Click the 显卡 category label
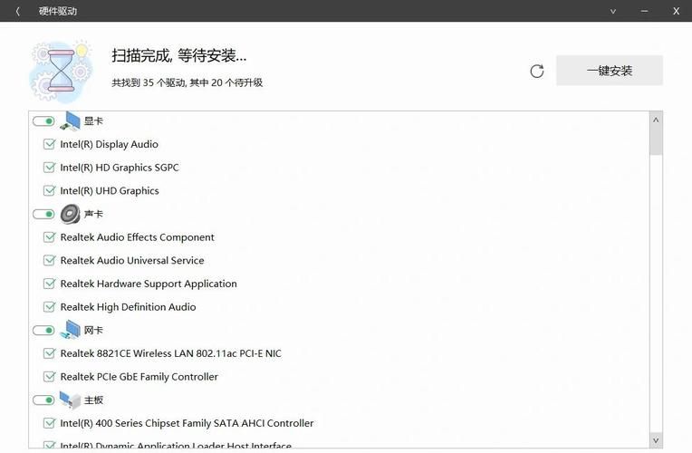692x453 pixels. click(93, 121)
